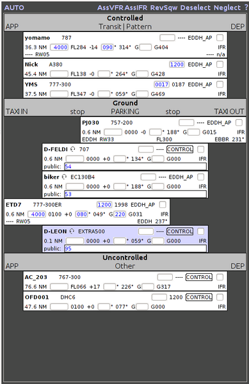Select callsign YMS

point(31,84)
